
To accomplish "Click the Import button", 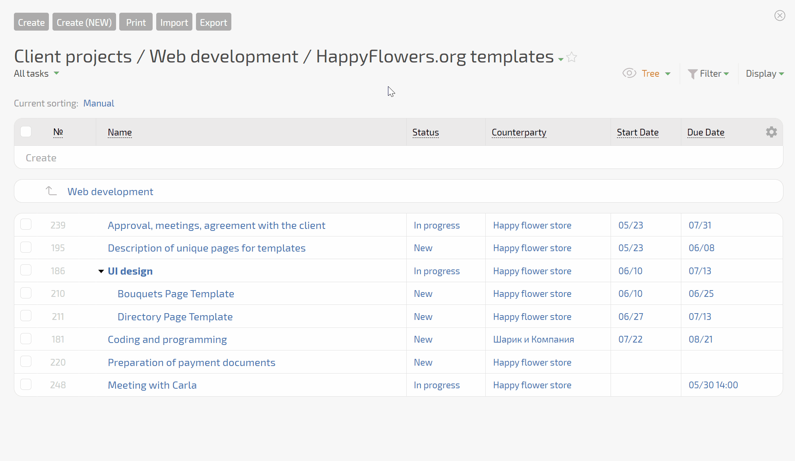I will (x=174, y=22).
